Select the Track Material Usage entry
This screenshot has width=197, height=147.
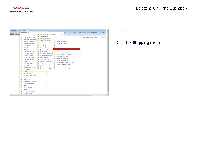tap(46, 50)
